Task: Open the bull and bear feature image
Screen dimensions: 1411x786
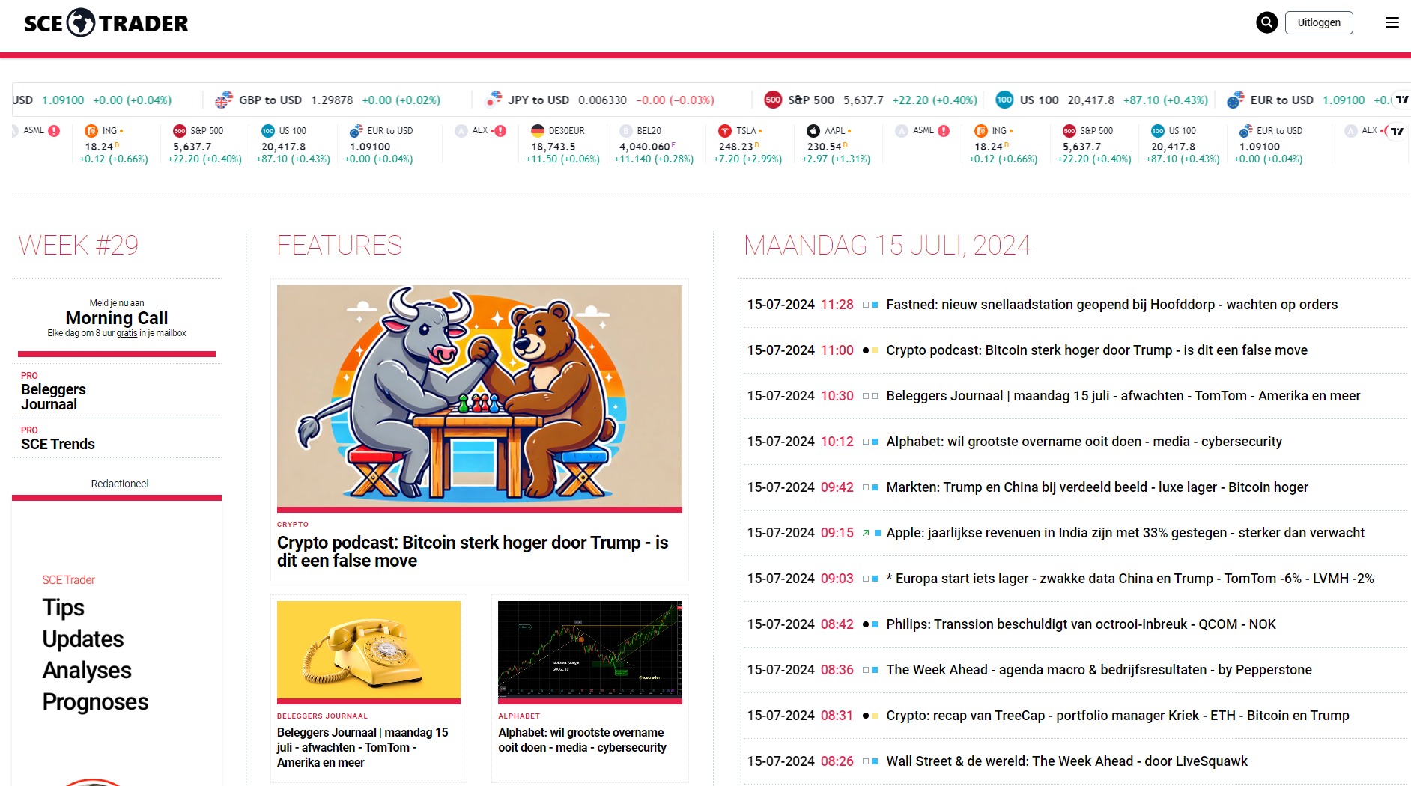Action: tap(479, 397)
